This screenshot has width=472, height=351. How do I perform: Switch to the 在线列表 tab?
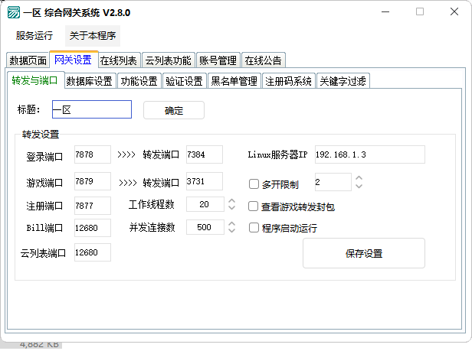[119, 60]
